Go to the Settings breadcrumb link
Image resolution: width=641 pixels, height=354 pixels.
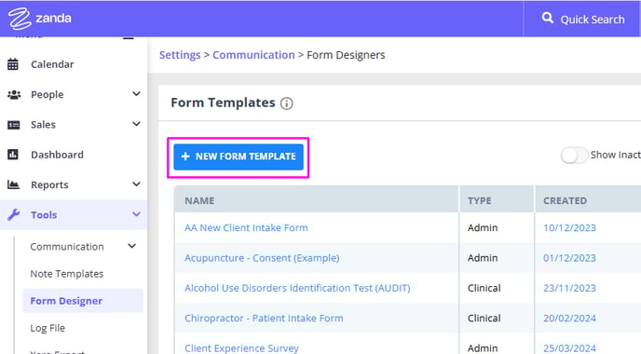180,55
